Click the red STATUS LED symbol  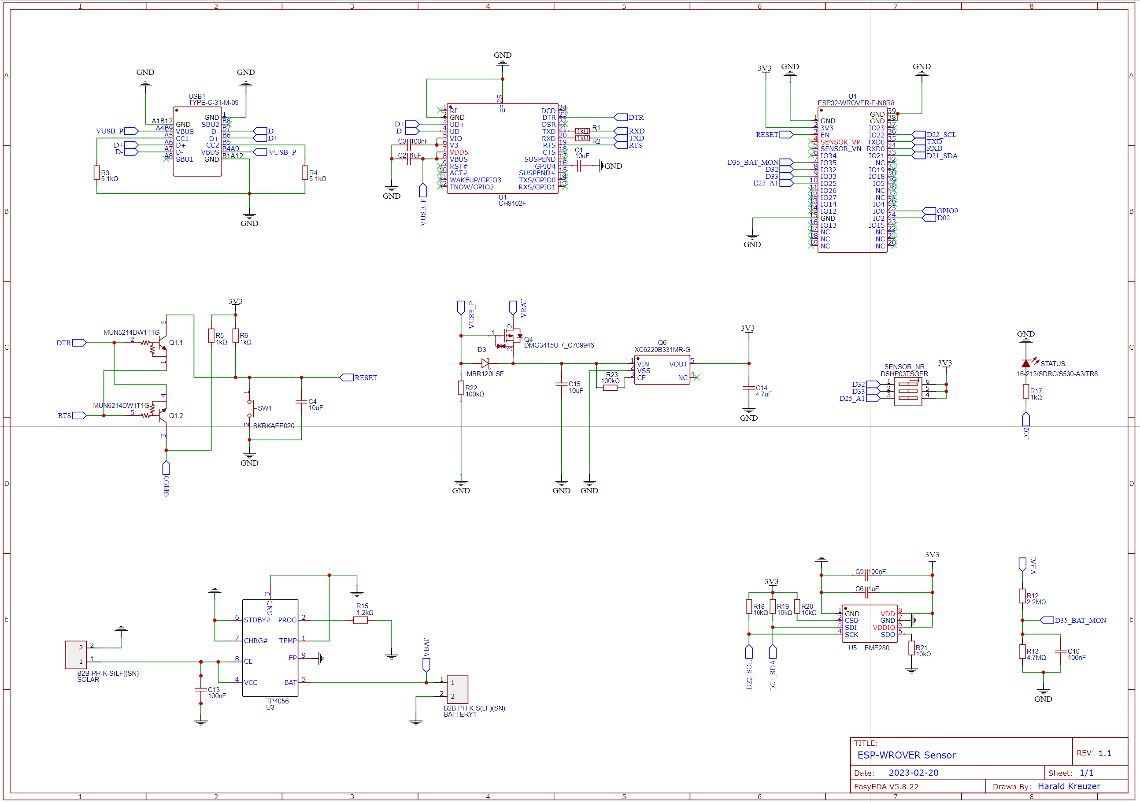point(1026,364)
